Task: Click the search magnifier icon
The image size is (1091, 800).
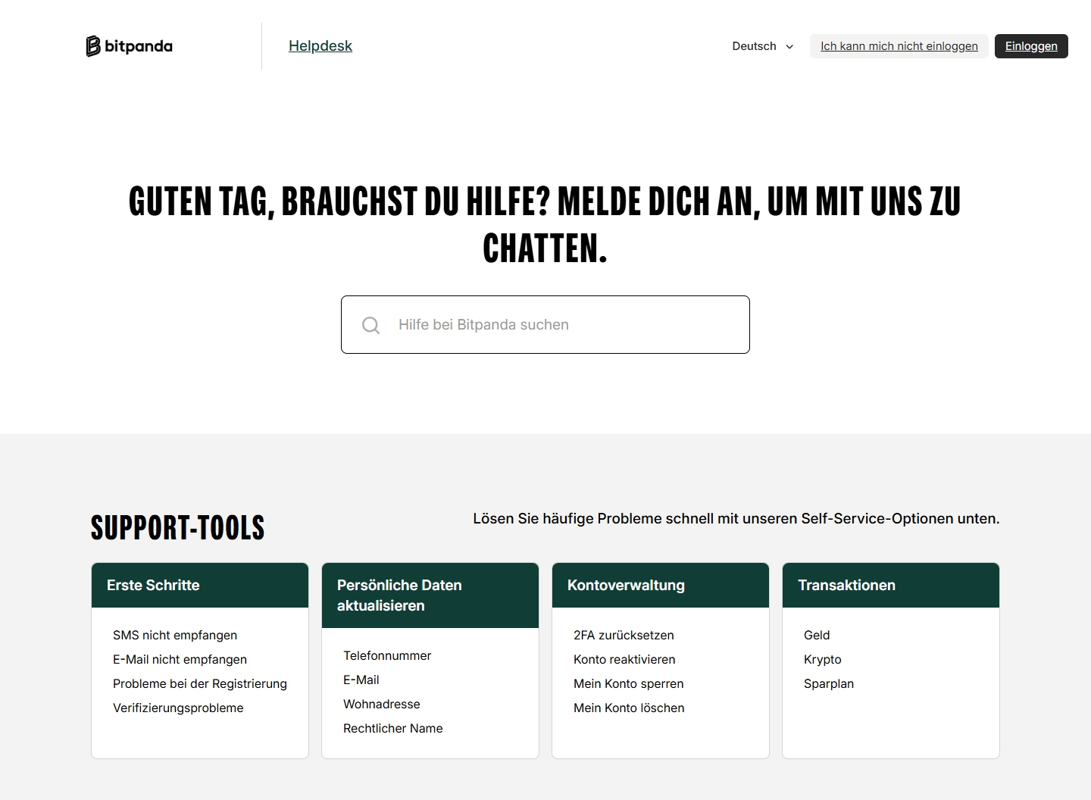Action: (371, 325)
